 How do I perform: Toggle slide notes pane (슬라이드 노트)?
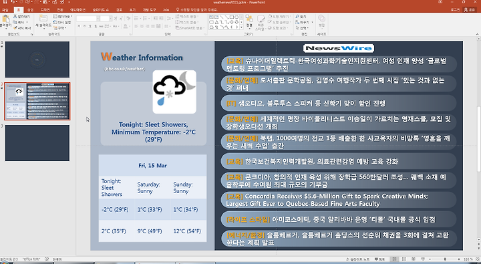click(357, 259)
